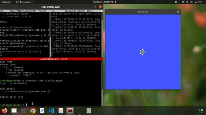Open the Text Editor dock icon
Screen dimensions: 206x115
point(42,111)
